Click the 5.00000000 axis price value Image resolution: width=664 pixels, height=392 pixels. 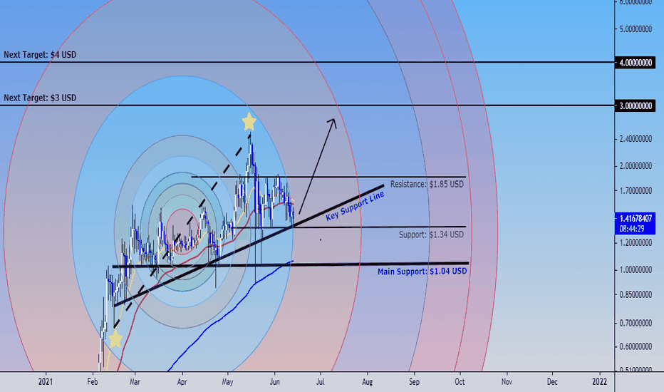click(636, 29)
